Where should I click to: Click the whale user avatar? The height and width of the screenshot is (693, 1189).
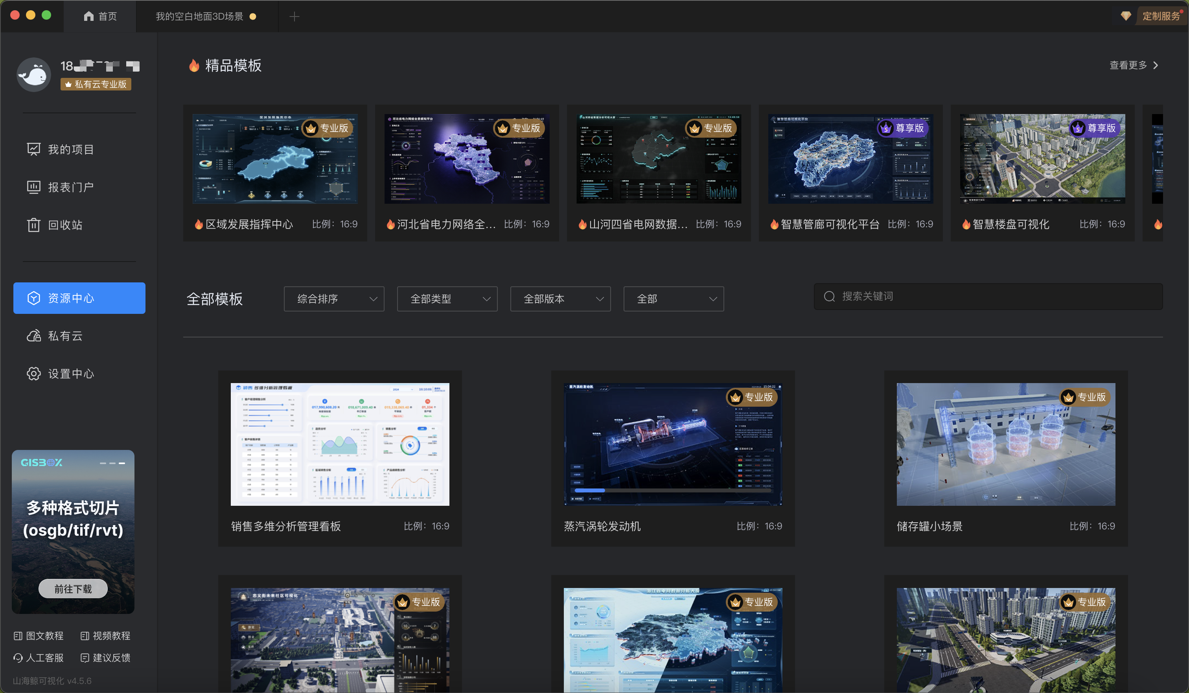pos(34,75)
